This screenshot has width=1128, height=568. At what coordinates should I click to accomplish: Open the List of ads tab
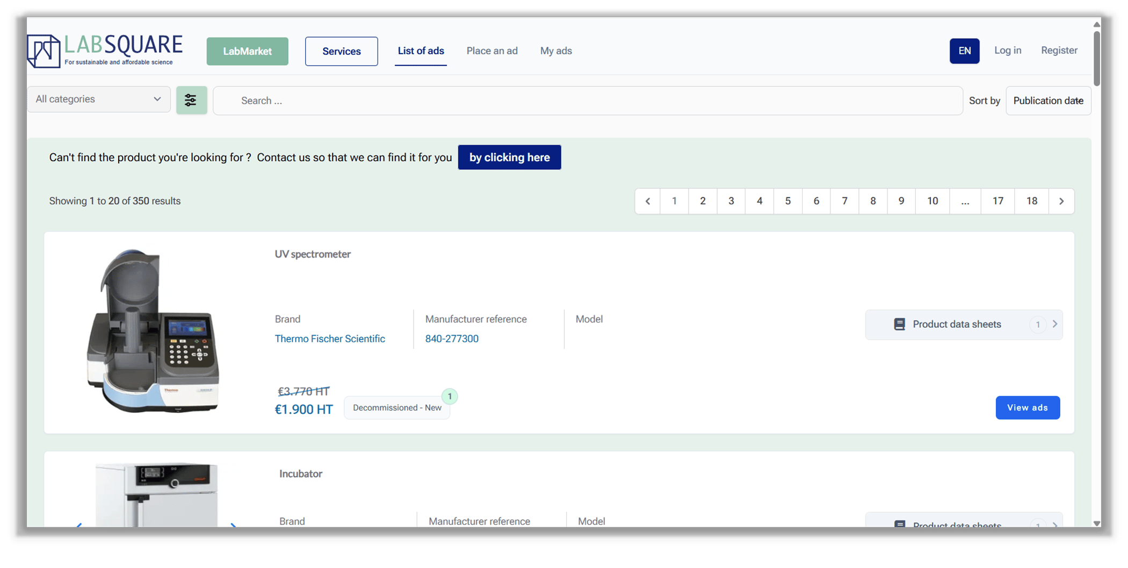coord(421,51)
